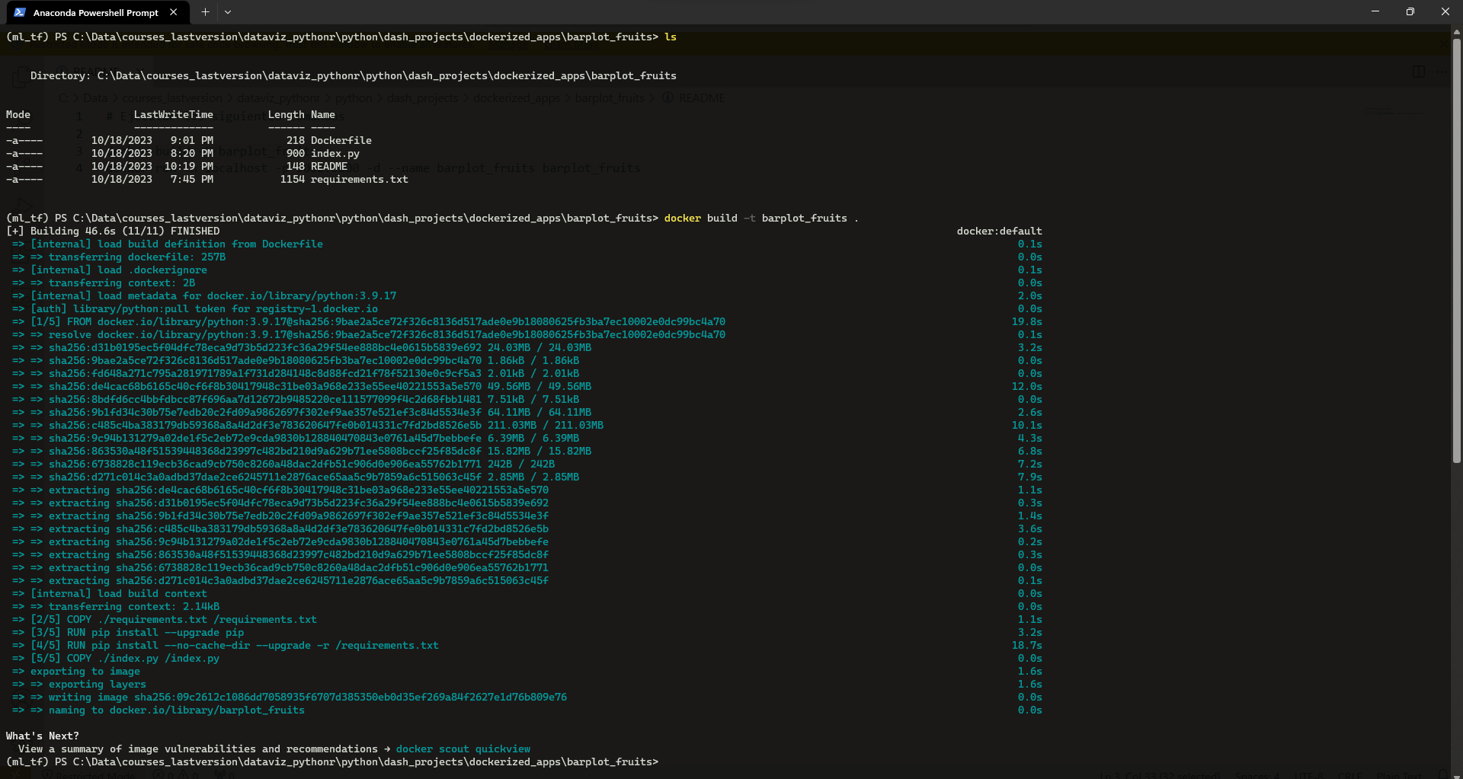The width and height of the screenshot is (1463, 779).
Task: Click the 'exporting layers' line
Action: click(x=79, y=684)
